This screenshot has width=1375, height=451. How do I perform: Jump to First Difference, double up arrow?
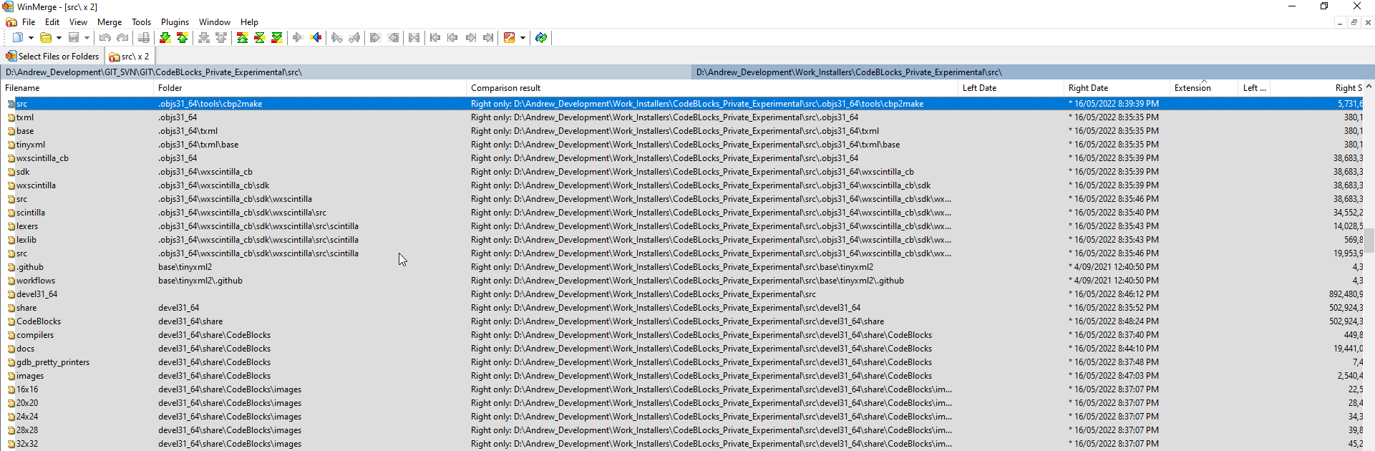tap(243, 38)
